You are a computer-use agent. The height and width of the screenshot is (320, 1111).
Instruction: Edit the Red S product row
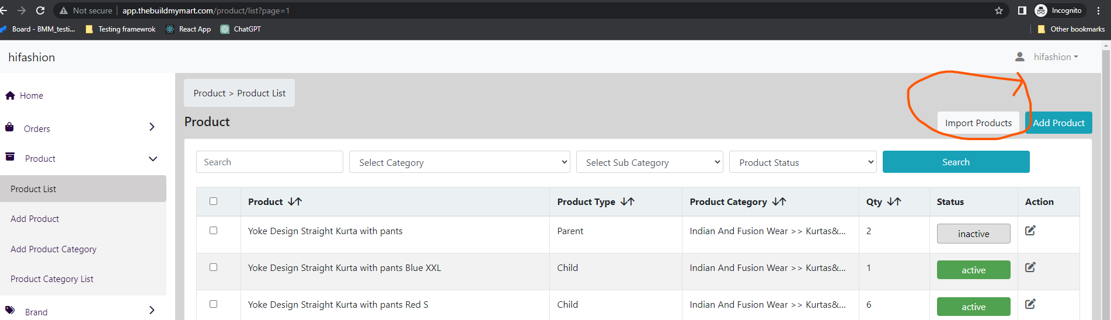(x=1030, y=304)
